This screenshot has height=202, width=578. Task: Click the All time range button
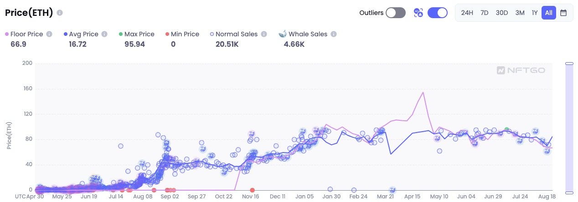(548, 13)
